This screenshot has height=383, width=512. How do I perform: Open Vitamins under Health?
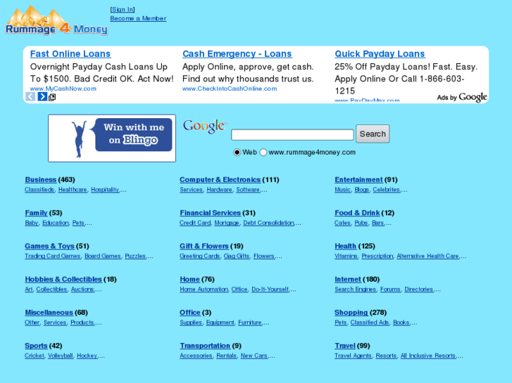click(346, 257)
